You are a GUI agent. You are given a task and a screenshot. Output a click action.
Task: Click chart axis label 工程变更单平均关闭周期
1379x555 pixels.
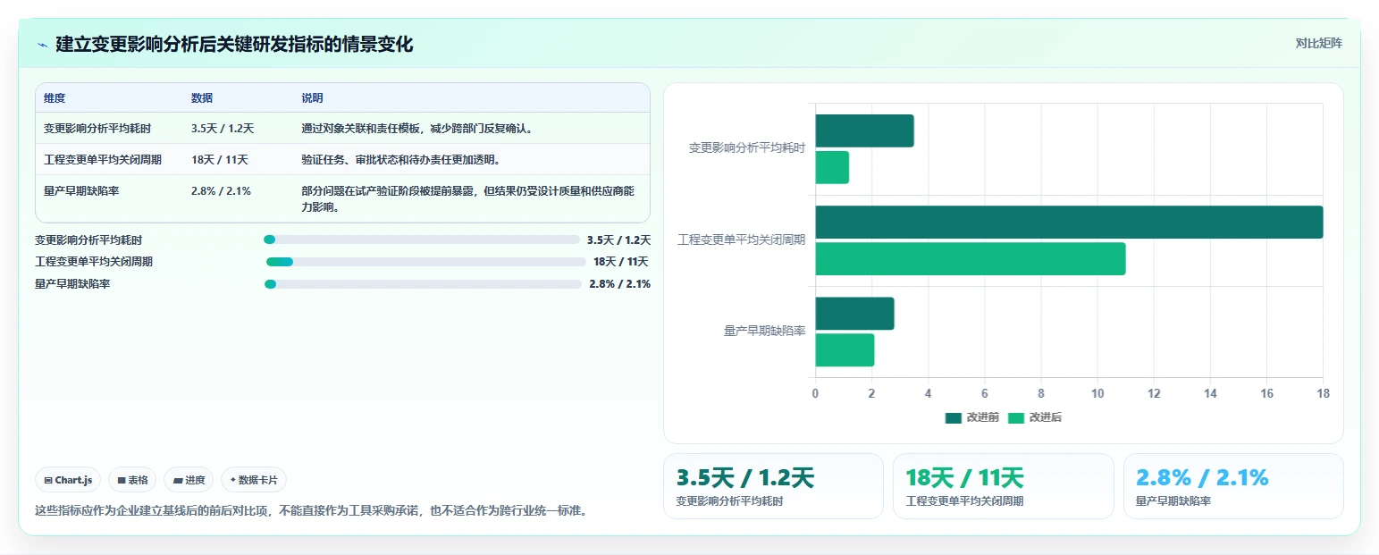point(742,240)
